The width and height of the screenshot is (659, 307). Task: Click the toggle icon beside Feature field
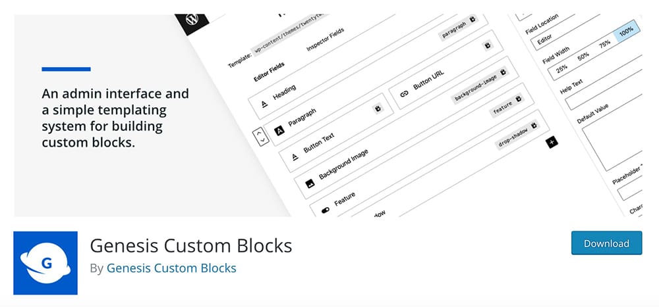(x=326, y=210)
